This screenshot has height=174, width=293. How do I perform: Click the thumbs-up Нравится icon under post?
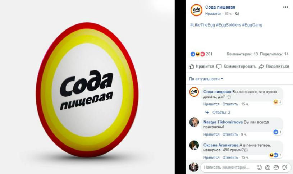[x=191, y=67]
